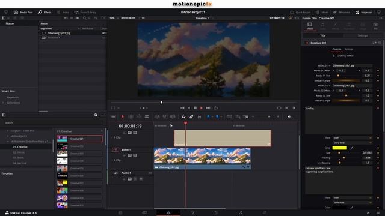
Task: Click the Media 01 Angle slider
Action: (346, 80)
